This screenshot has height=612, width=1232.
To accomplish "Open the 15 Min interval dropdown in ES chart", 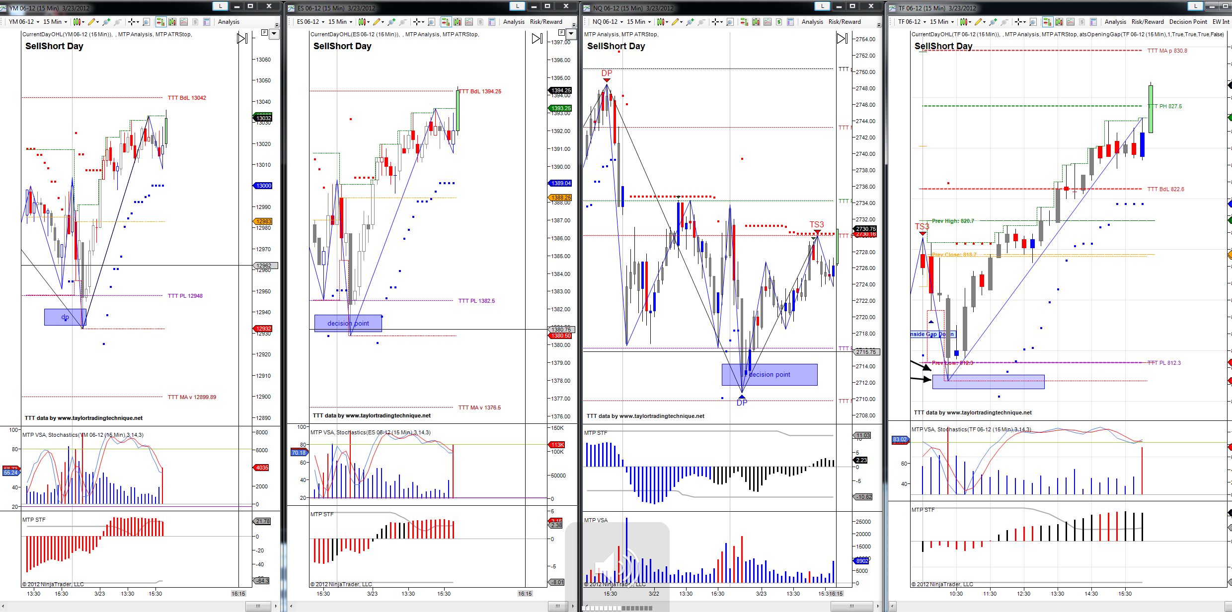I will point(340,22).
